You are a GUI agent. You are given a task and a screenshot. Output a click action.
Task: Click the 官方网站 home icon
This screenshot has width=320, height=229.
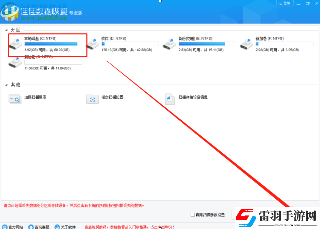5,227
